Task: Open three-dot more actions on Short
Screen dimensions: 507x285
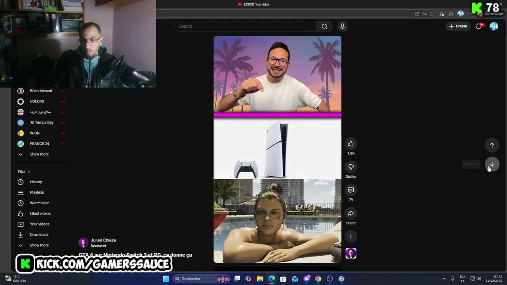Action: tap(351, 237)
